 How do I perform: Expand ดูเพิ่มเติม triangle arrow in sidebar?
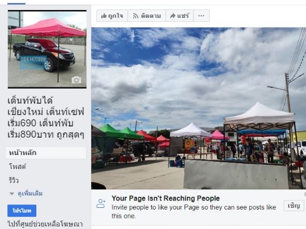pos(12,194)
